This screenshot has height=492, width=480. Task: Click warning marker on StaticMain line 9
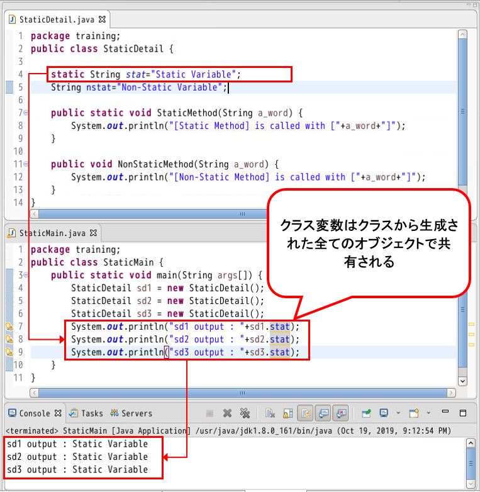click(x=9, y=352)
